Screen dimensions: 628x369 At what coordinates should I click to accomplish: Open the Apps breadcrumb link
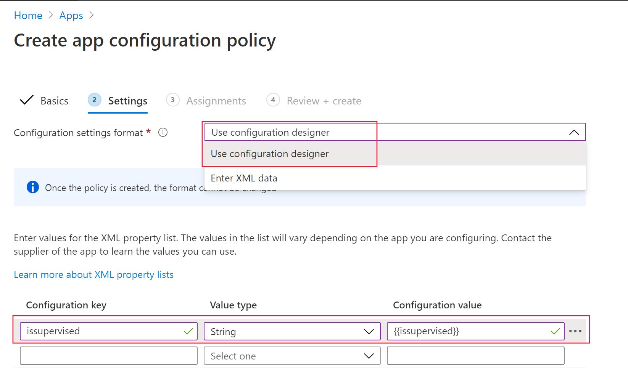(x=71, y=15)
